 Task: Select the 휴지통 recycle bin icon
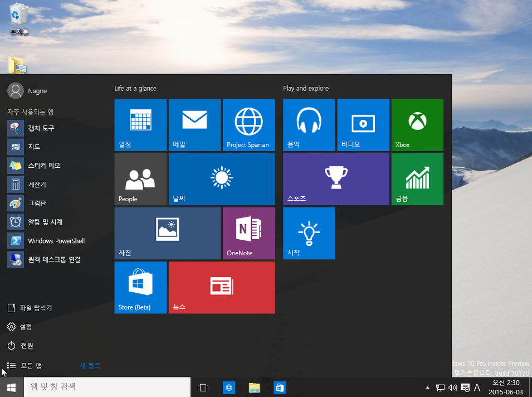(19, 18)
